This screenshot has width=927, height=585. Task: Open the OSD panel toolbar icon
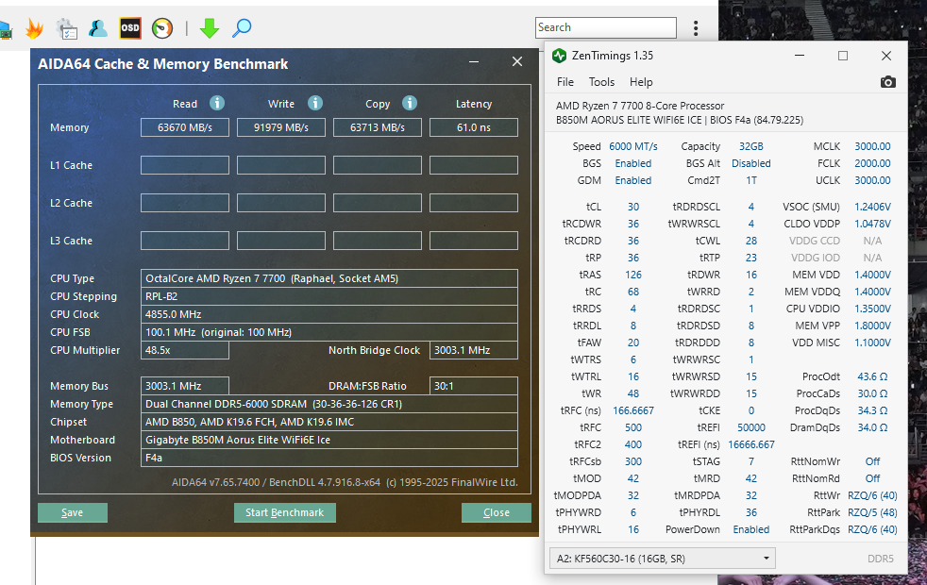(x=130, y=27)
